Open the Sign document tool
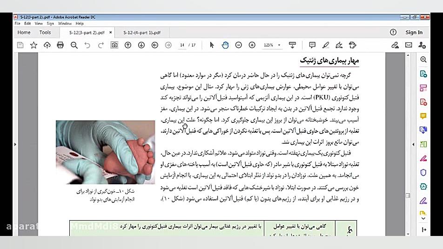This screenshot has width=443, height=249. click(x=339, y=45)
